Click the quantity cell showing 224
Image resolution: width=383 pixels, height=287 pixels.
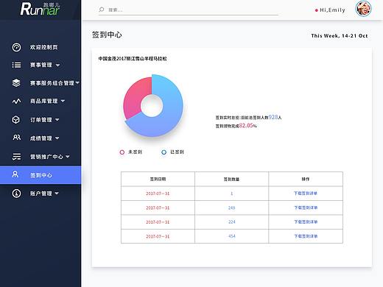coord(231,222)
